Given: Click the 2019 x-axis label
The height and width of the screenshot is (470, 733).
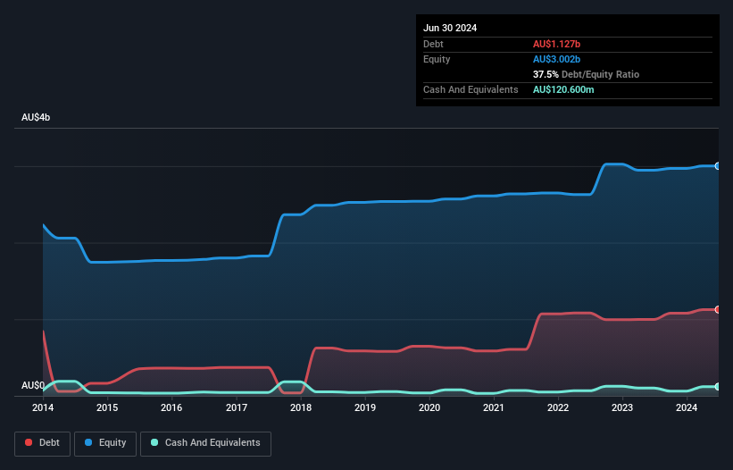Looking at the screenshot, I should (x=365, y=407).
